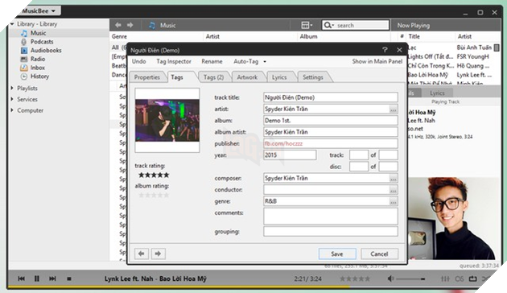Expand the Playlists section
The image size is (507, 293).
click(12, 89)
